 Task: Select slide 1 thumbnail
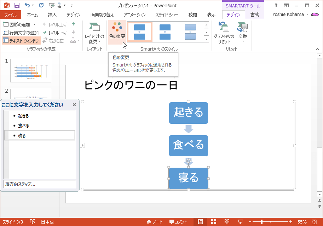(x=31, y=70)
